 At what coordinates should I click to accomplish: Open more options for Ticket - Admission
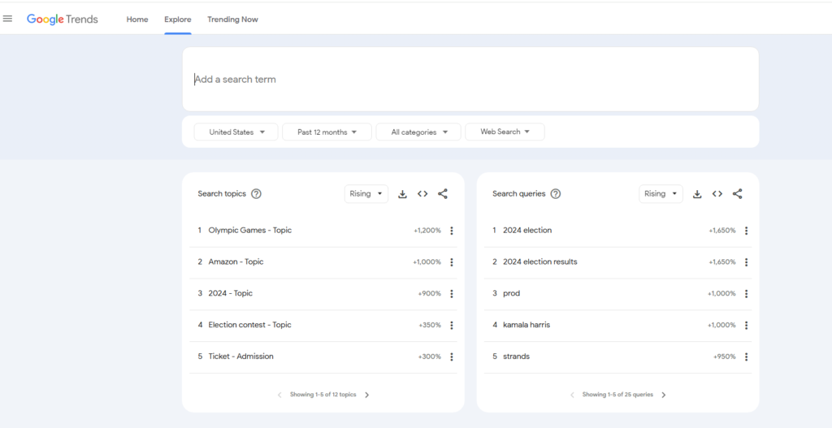452,357
